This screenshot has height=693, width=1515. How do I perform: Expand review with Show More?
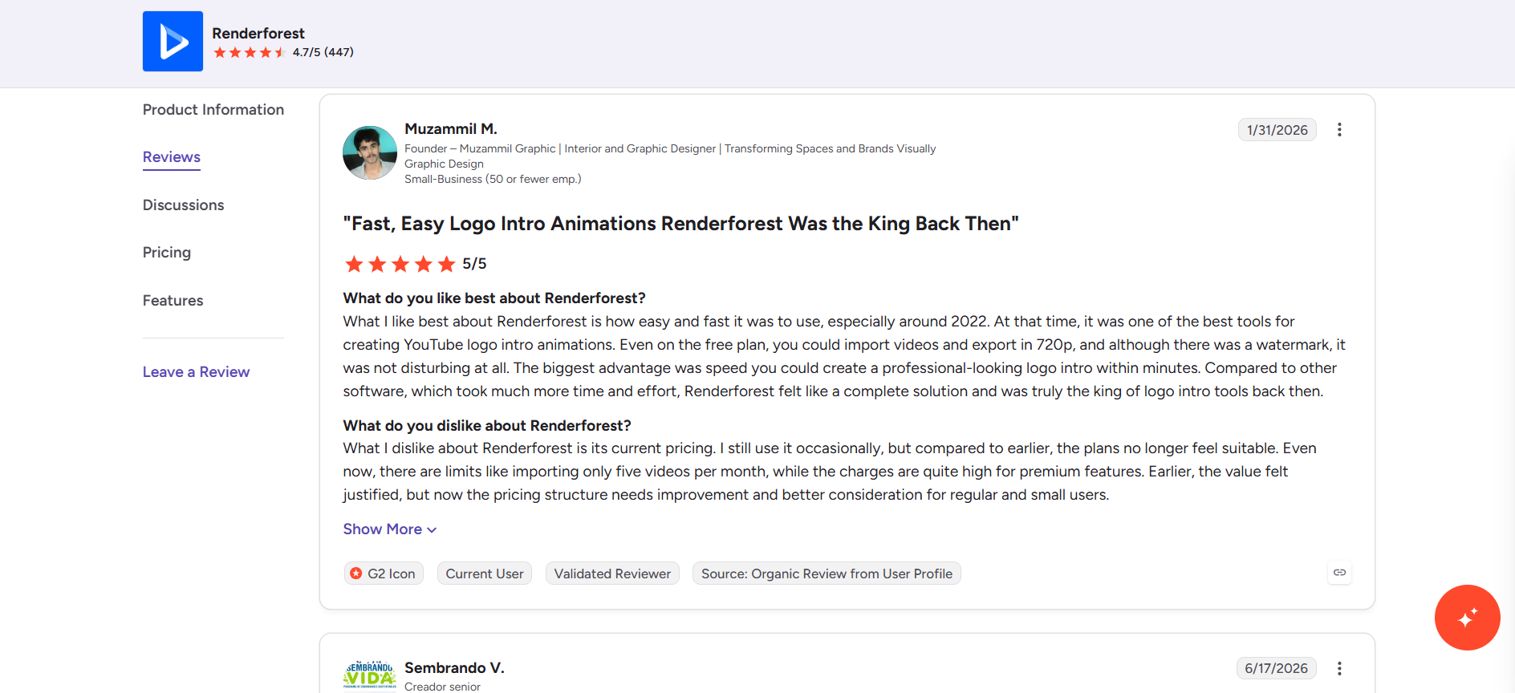click(390, 529)
